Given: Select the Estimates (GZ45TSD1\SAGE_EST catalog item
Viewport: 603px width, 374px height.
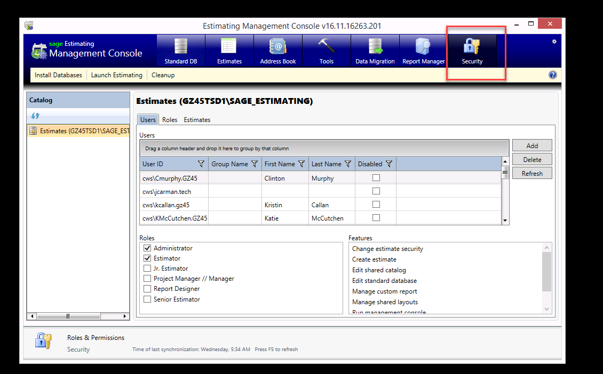Looking at the screenshot, I should pyautogui.click(x=78, y=131).
